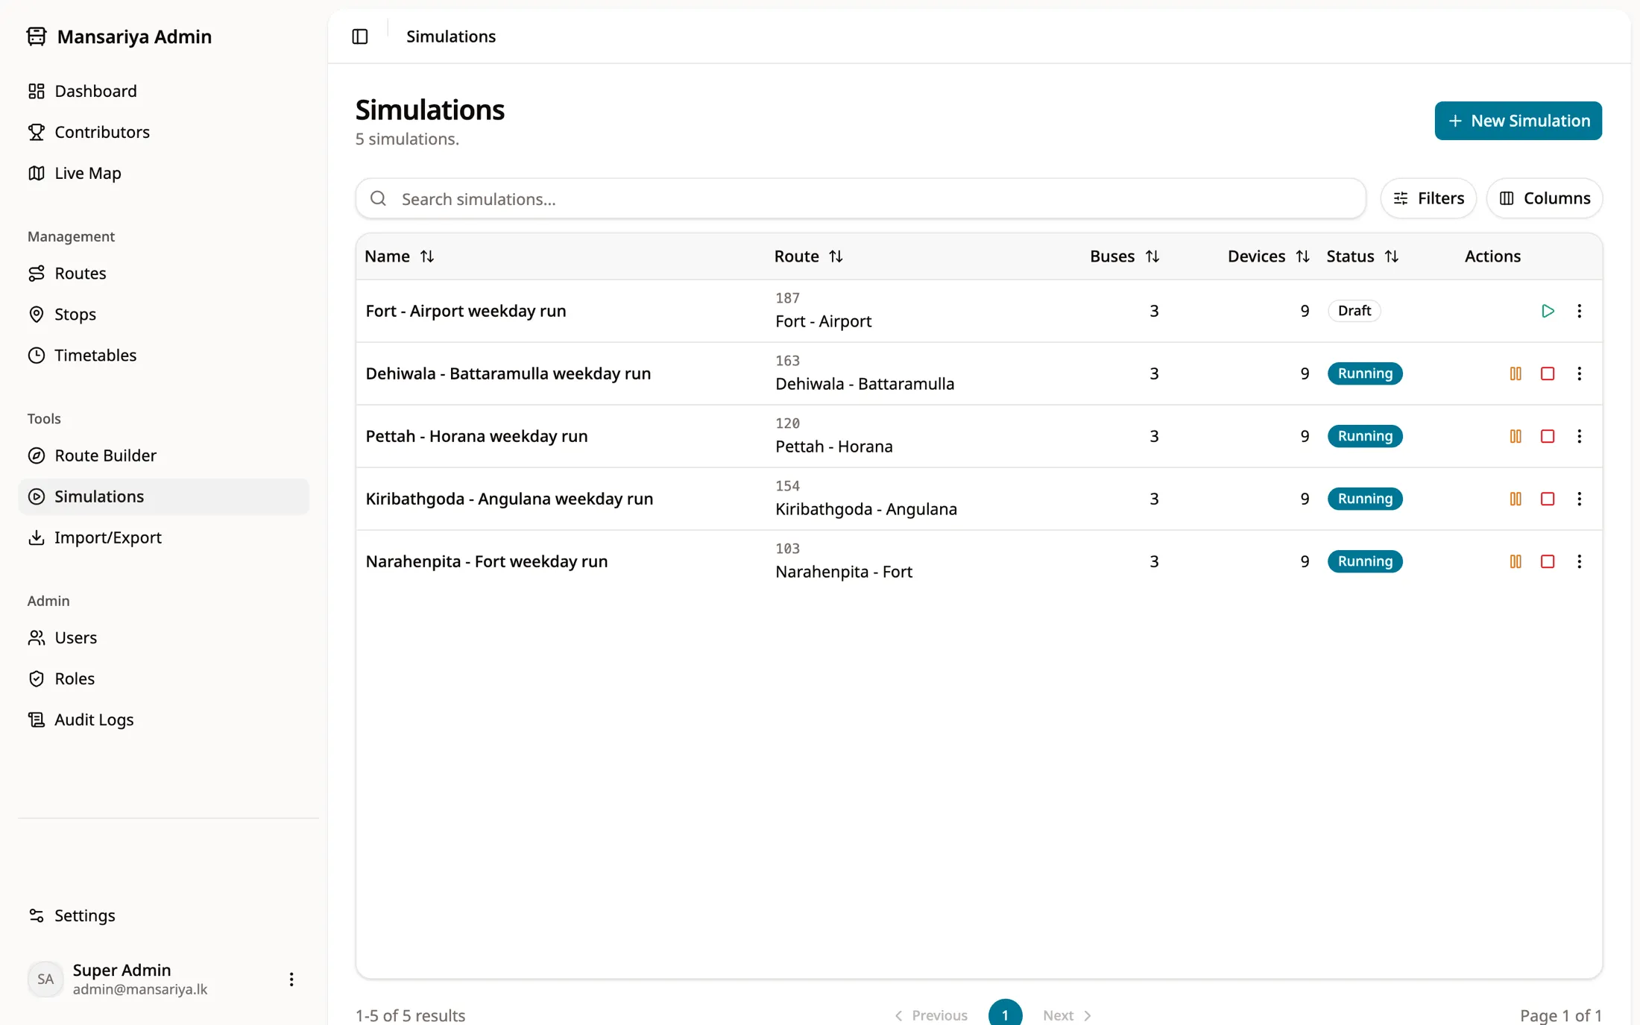Open more actions for Dehiwala - Battaramulla row
This screenshot has width=1640, height=1025.
(1579, 373)
